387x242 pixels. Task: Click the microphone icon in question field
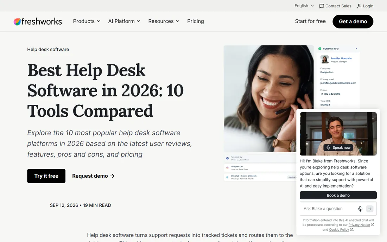(x=360, y=209)
